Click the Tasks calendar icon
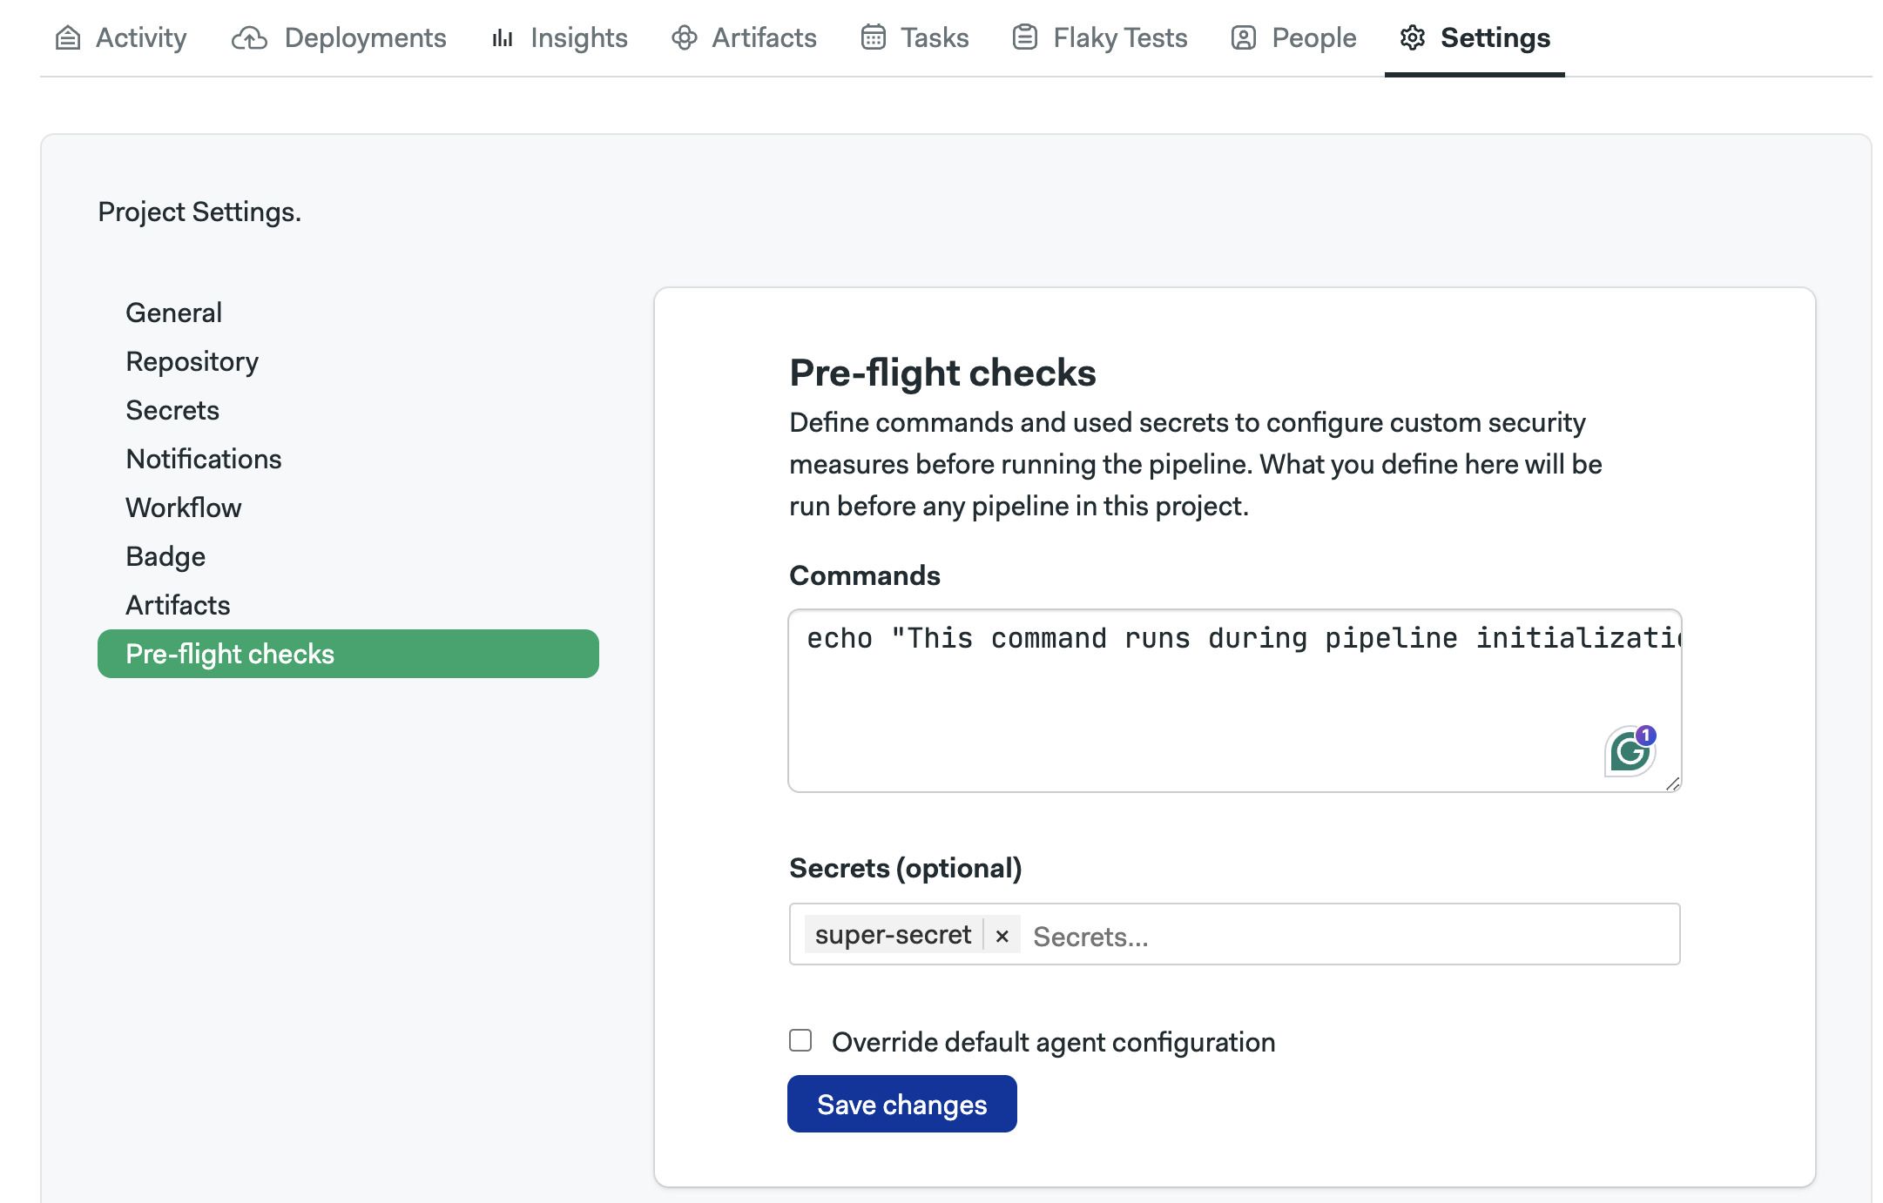 [874, 37]
